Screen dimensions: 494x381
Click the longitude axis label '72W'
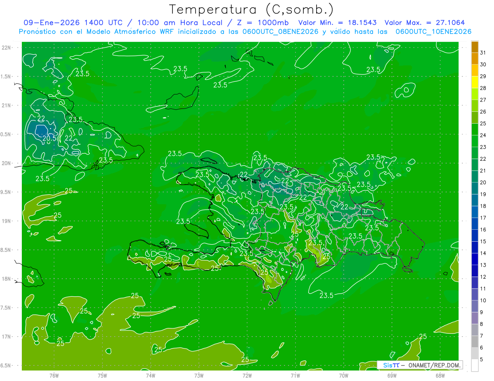coord(247,376)
